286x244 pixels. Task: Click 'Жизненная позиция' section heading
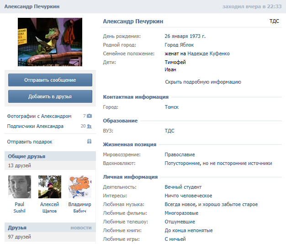129,144
